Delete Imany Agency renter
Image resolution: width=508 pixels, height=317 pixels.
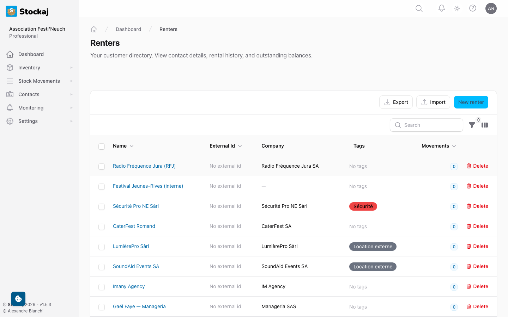[477, 286]
